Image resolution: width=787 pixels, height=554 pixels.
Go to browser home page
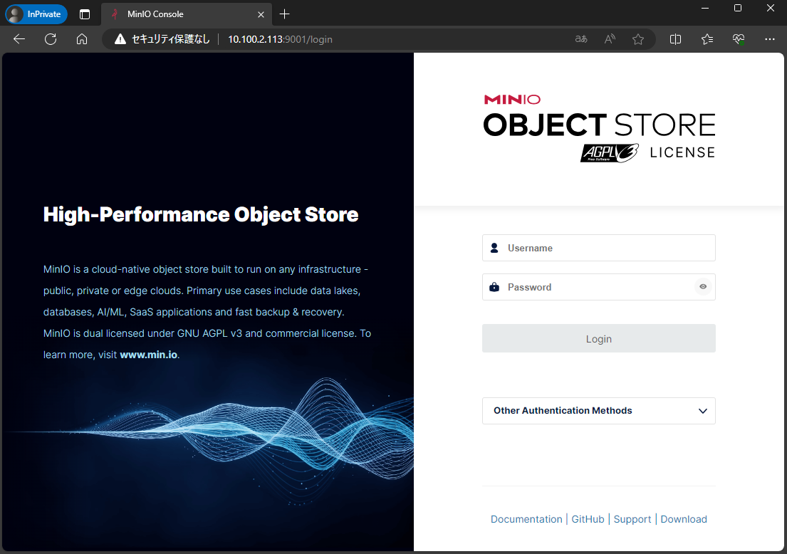coord(82,39)
